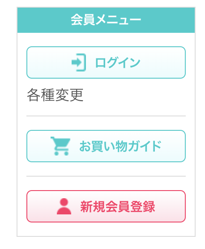205x249 pixels.
Task: Click the ログイン text label
Action: [118, 62]
